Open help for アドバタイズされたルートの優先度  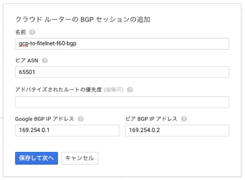tap(130, 90)
